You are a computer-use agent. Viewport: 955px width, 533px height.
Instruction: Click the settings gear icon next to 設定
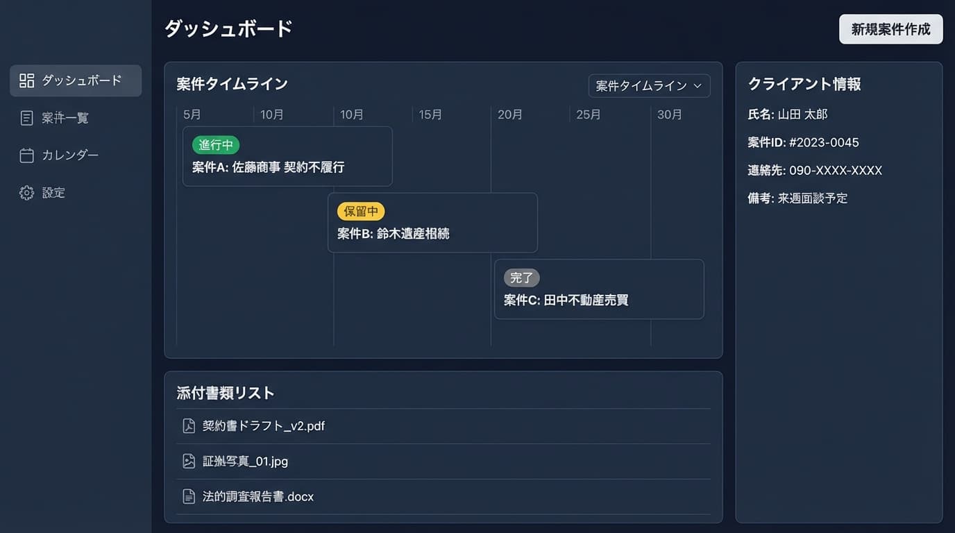(26, 192)
